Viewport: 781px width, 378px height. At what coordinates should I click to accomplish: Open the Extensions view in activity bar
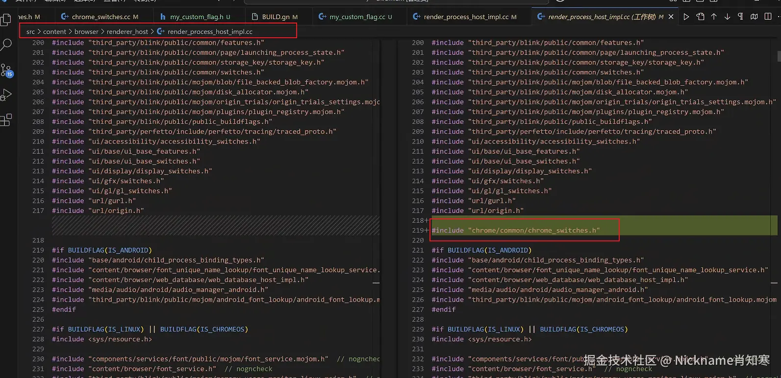pos(6,120)
